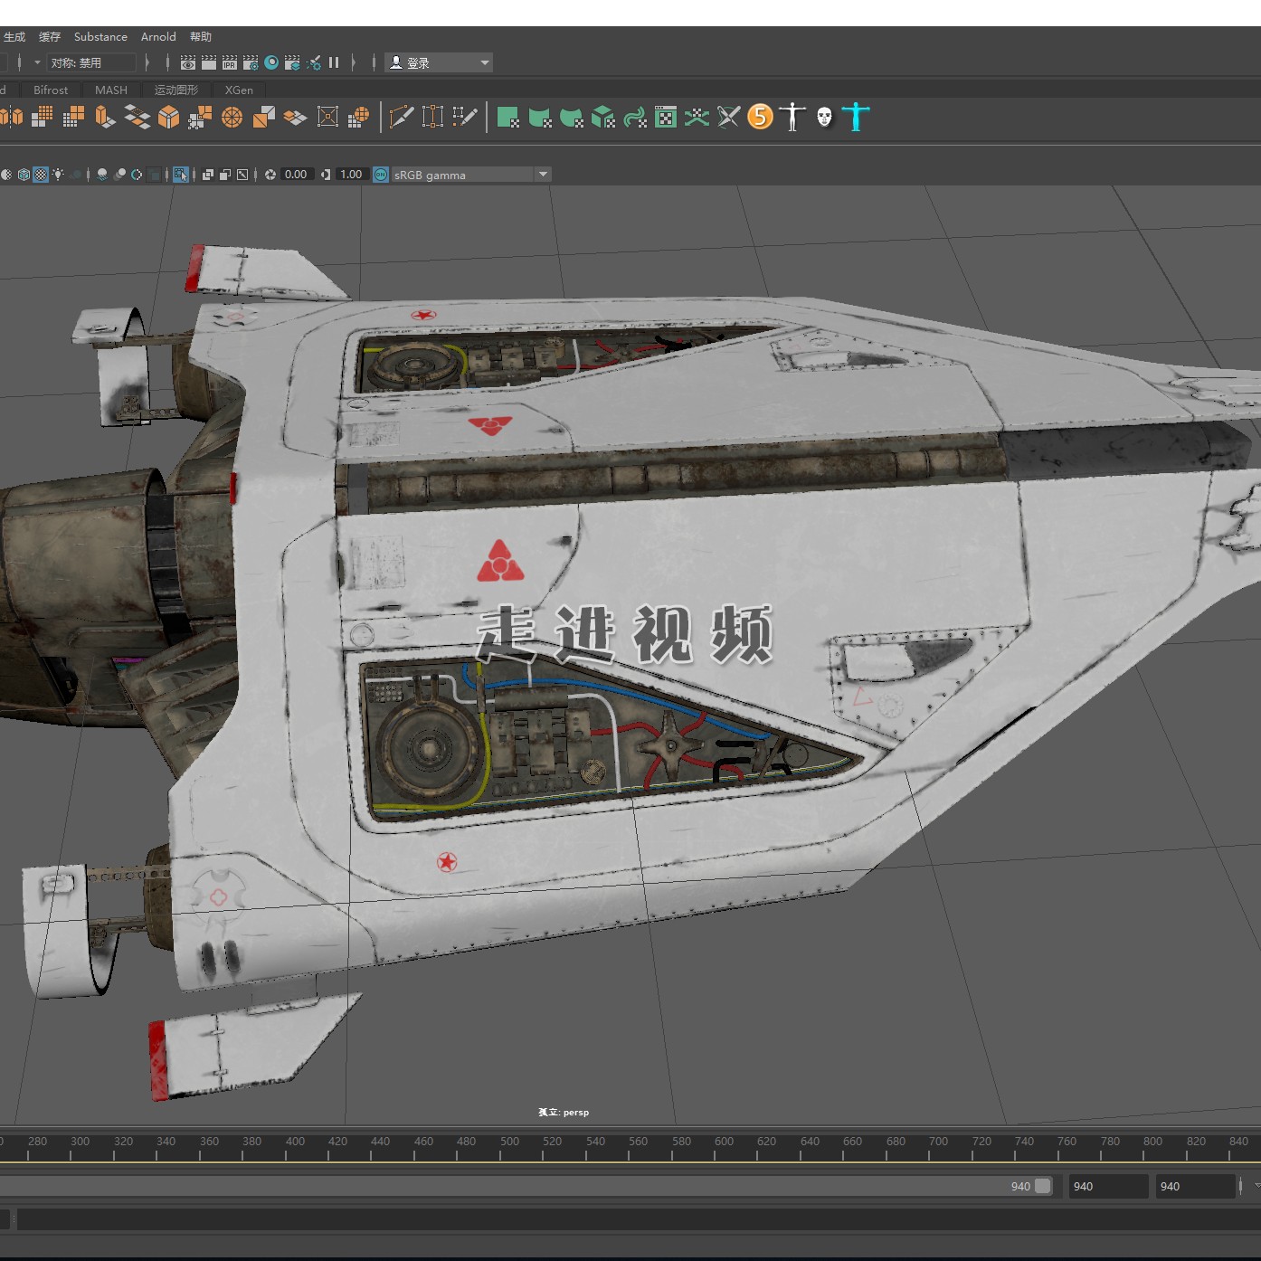The image size is (1261, 1261).
Task: Open the Hypershade blue sphere icon
Action: point(271,62)
